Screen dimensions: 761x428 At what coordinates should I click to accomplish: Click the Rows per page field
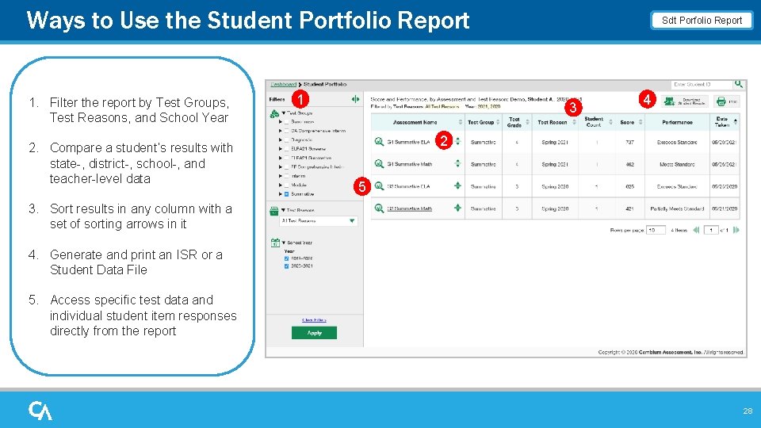tap(656, 230)
